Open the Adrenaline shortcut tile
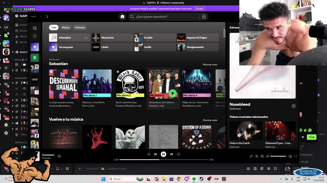 point(70,38)
